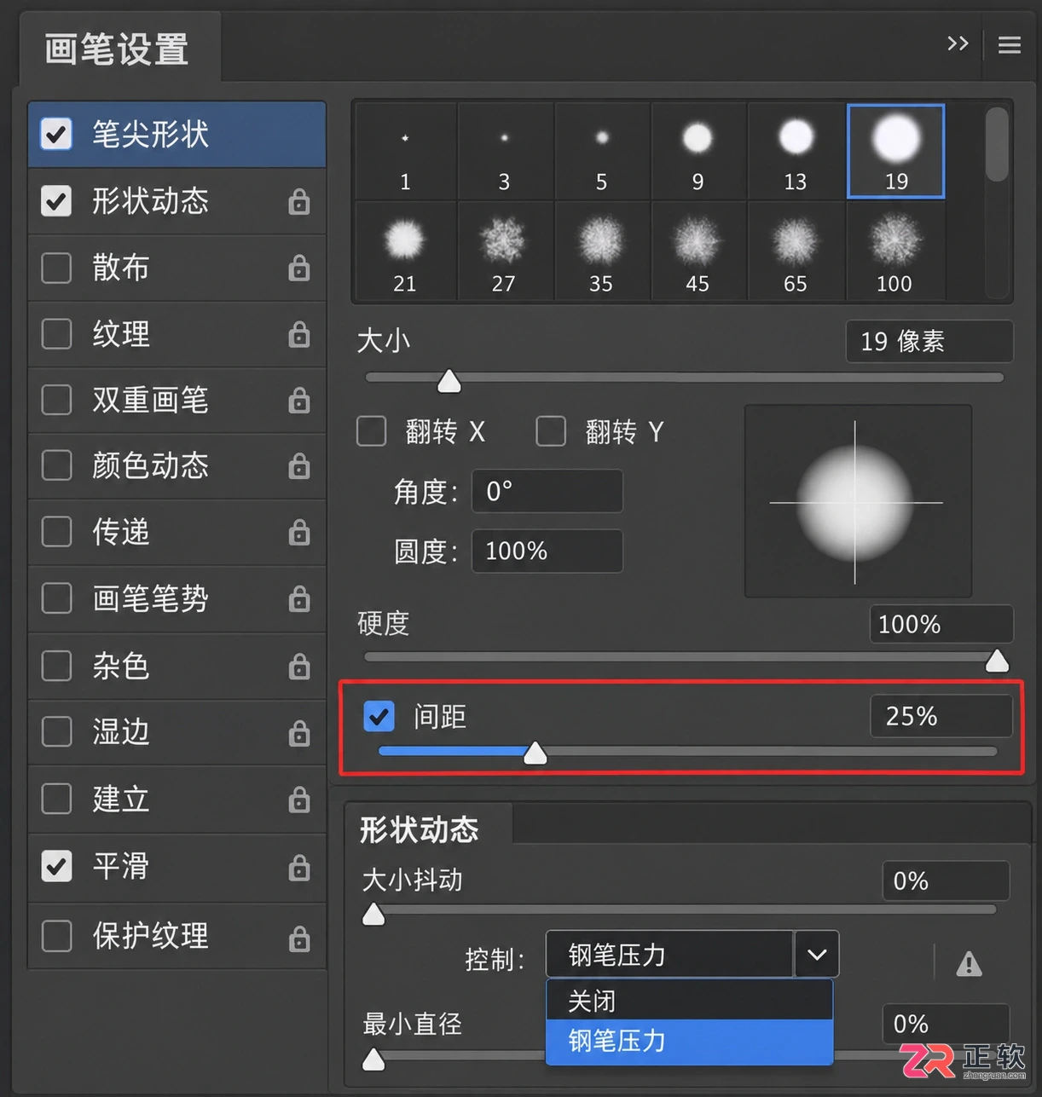
Task: Click the 最小直径 slider handle
Action: [373, 1059]
